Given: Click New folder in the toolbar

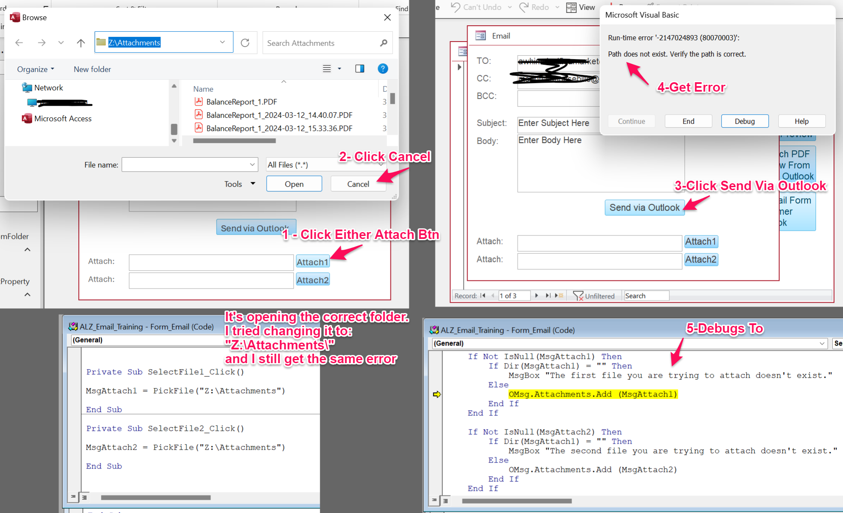Looking at the screenshot, I should coord(92,69).
